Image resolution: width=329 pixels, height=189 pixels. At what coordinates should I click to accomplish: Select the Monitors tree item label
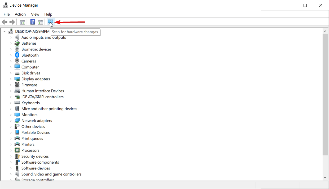[29, 115]
